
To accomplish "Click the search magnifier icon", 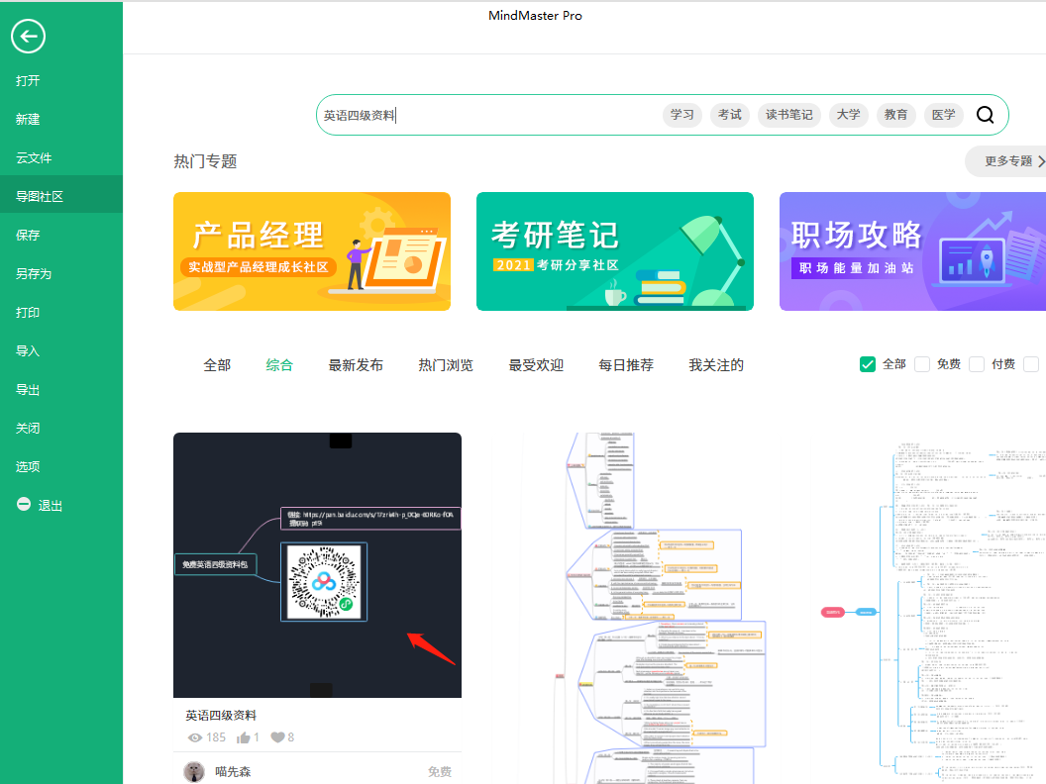I will pos(985,115).
